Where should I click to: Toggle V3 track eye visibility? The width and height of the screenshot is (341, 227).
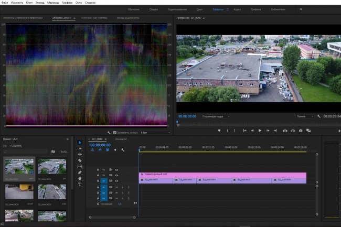[116, 170]
